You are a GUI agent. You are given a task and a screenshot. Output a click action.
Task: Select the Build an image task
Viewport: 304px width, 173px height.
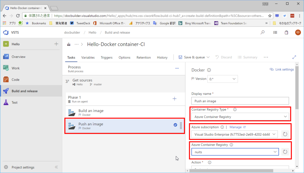coord(125,112)
